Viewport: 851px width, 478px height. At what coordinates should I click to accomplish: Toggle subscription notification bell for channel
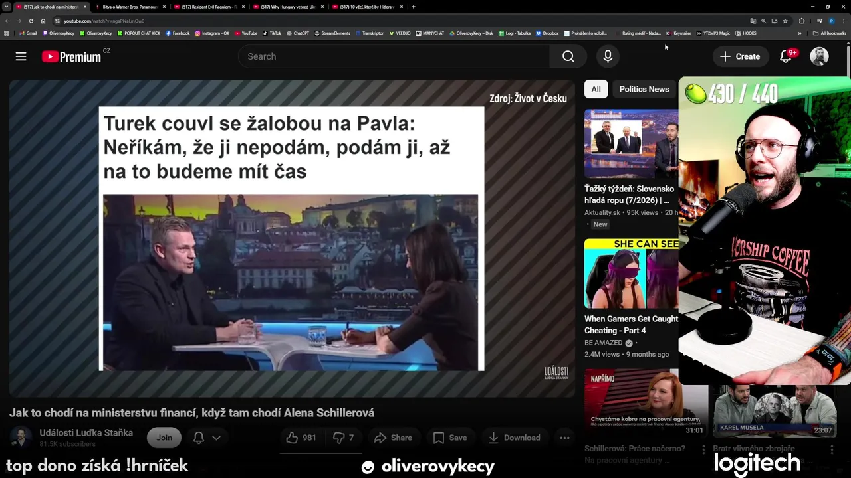click(x=198, y=438)
